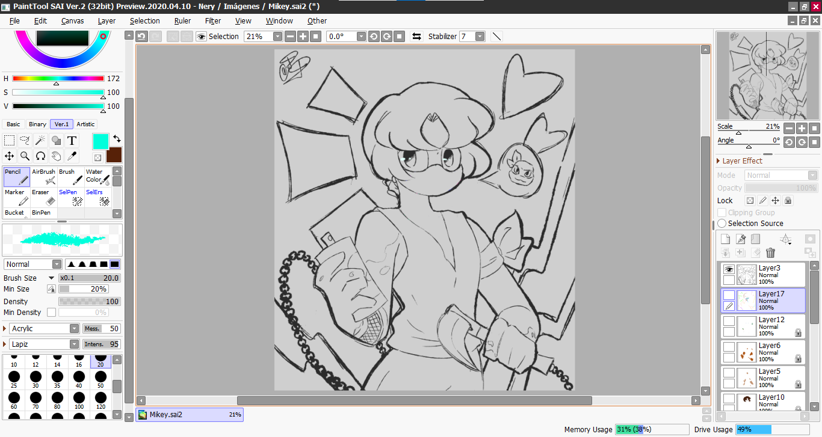Activate the Text tool
This screenshot has height=437, width=822.
pyautogui.click(x=72, y=141)
